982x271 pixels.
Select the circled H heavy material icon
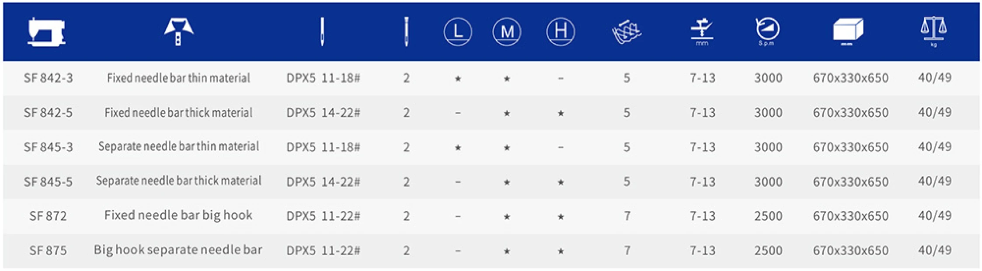[x=561, y=31]
